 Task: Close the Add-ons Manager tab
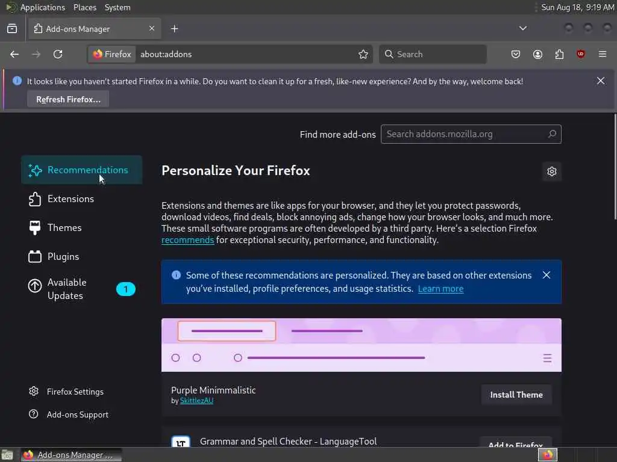coord(152,28)
